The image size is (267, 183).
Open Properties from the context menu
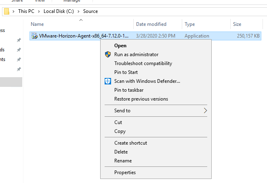pyautogui.click(x=125, y=172)
